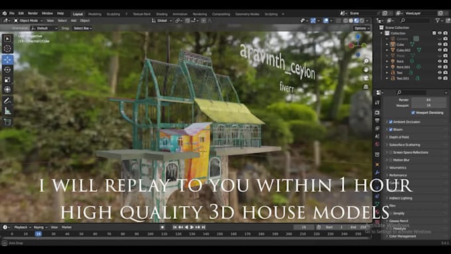Image resolution: width=451 pixels, height=254 pixels.
Task: Click the Play animation button in timeline
Action: click(192, 227)
